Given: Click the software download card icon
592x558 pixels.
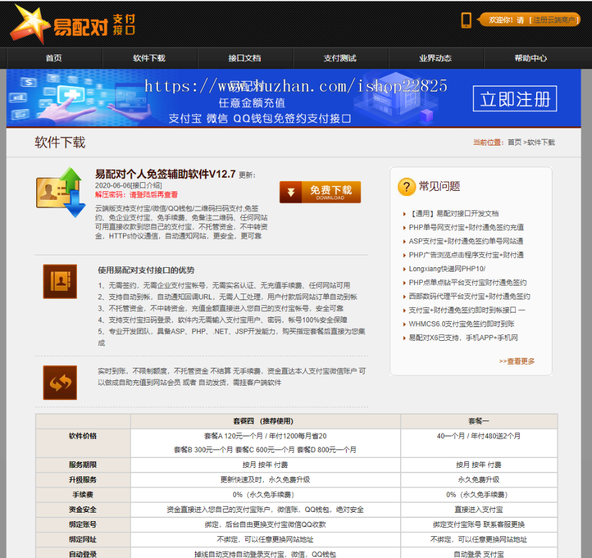Looking at the screenshot, I should 61,192.
